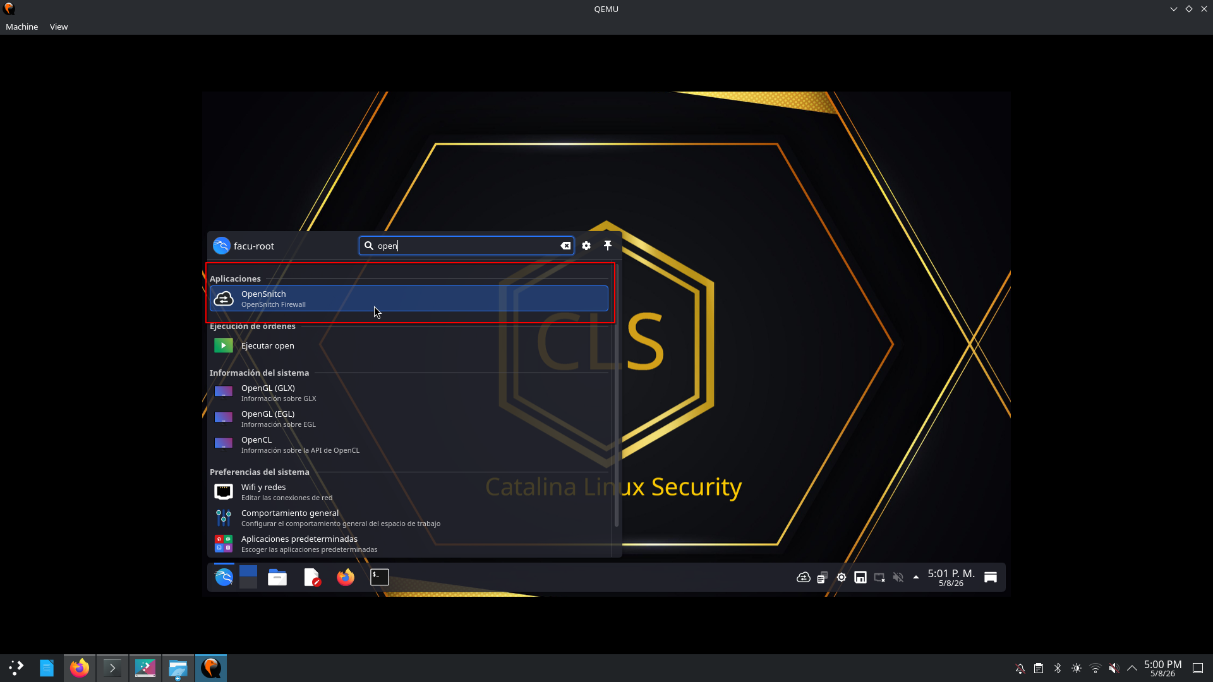Launch Firefox in the guest panel
The width and height of the screenshot is (1213, 682).
346,577
